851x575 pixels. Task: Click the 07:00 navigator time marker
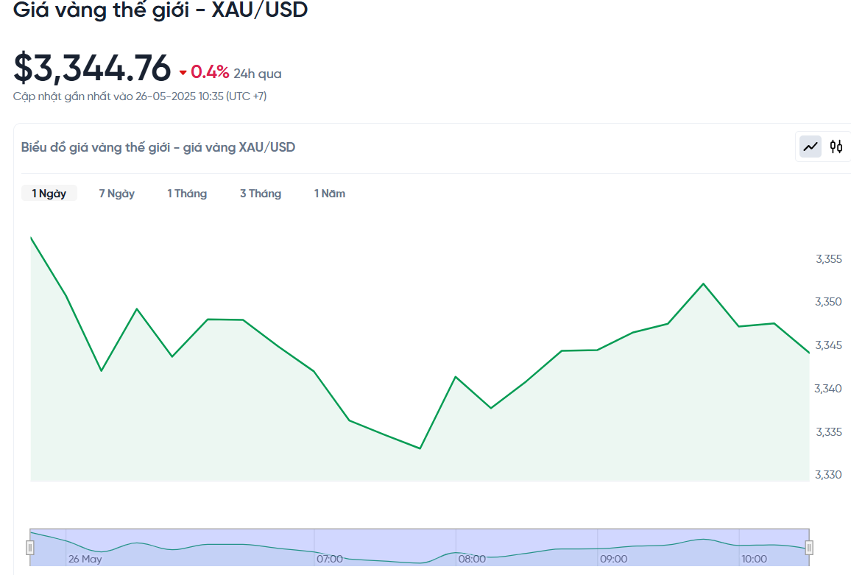pyautogui.click(x=330, y=559)
